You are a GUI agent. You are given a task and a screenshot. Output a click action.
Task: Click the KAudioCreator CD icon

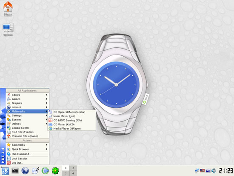pos(51,112)
